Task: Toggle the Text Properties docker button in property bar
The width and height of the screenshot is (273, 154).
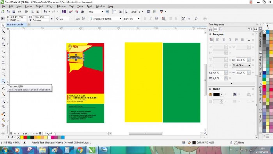Action: point(183,18)
